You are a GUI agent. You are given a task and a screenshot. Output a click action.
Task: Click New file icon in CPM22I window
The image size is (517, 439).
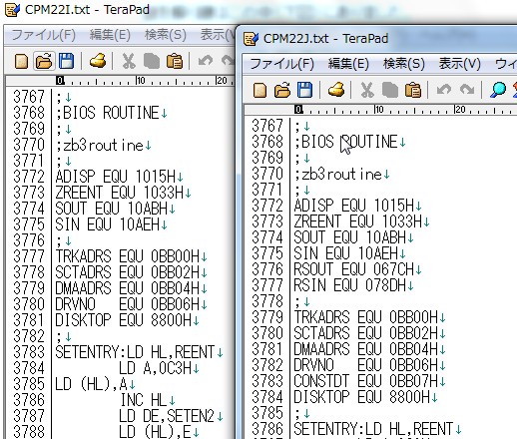(x=22, y=62)
